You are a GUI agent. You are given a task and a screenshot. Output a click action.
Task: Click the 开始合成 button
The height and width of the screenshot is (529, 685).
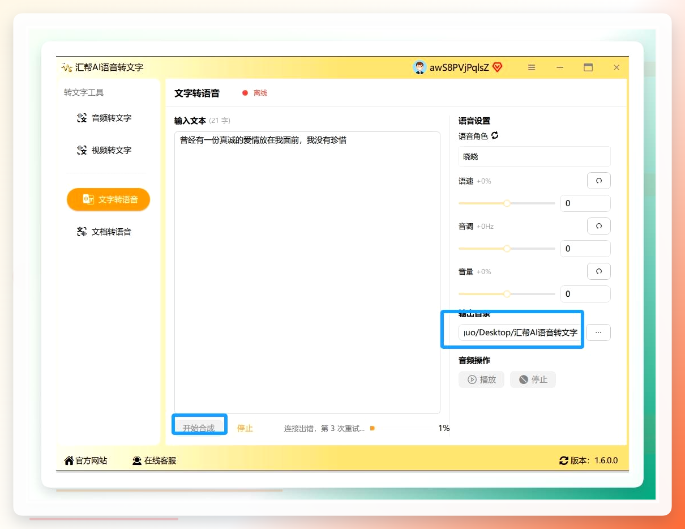199,428
